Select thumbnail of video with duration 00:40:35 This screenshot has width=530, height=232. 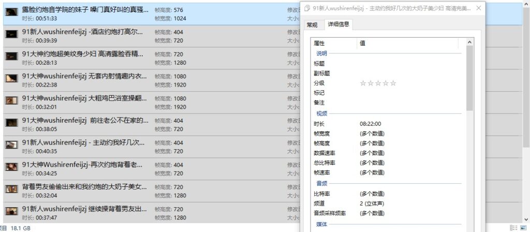11,145
